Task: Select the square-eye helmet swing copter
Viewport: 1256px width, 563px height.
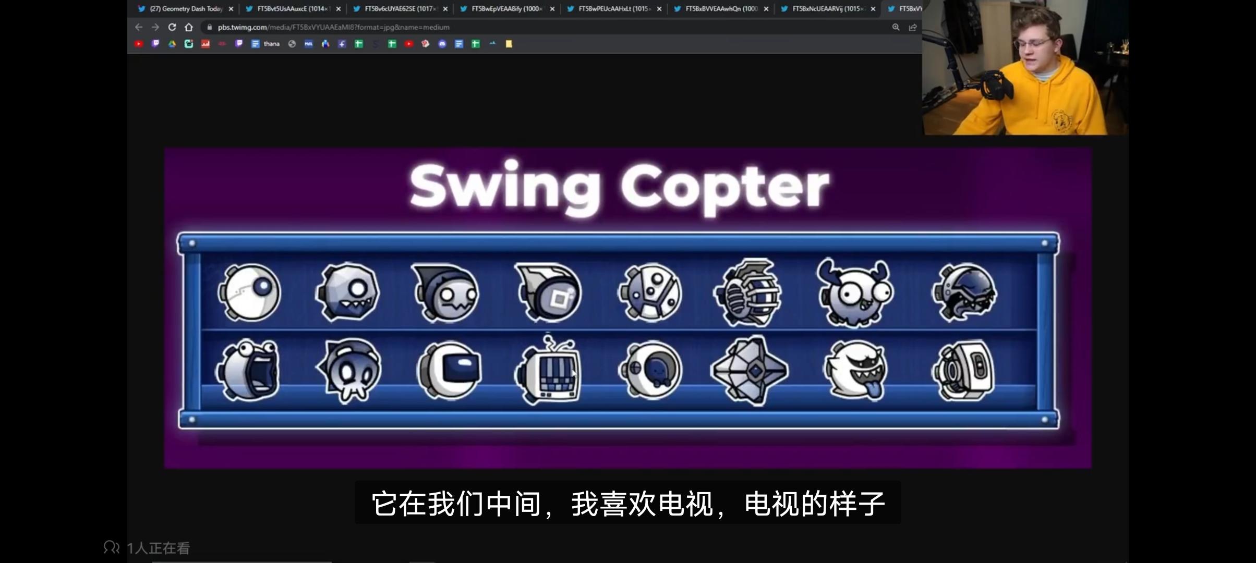Action: [x=549, y=292]
